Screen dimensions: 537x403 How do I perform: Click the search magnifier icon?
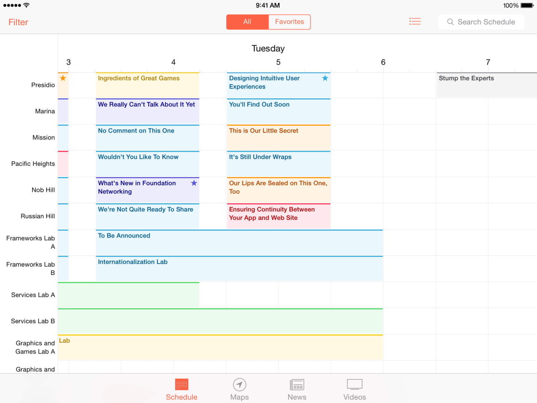tap(450, 22)
